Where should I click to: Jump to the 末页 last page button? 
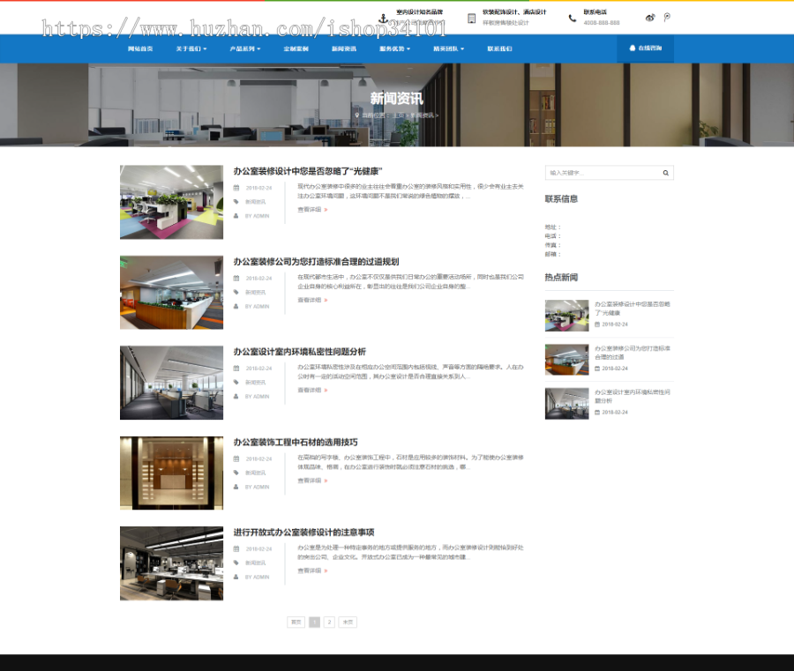348,622
